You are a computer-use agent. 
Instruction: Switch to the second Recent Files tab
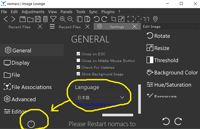(70, 27)
